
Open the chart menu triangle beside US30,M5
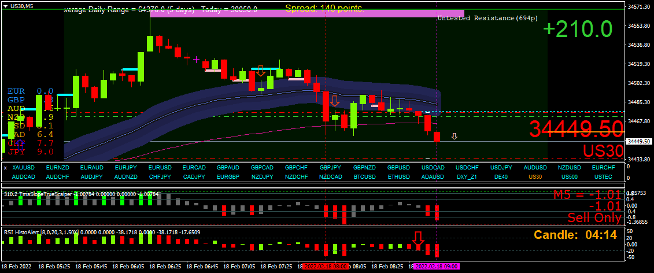tap(5, 6)
